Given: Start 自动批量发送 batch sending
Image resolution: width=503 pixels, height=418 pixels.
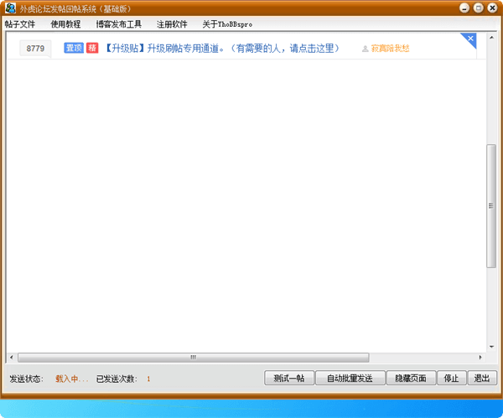Looking at the screenshot, I should coord(350,379).
